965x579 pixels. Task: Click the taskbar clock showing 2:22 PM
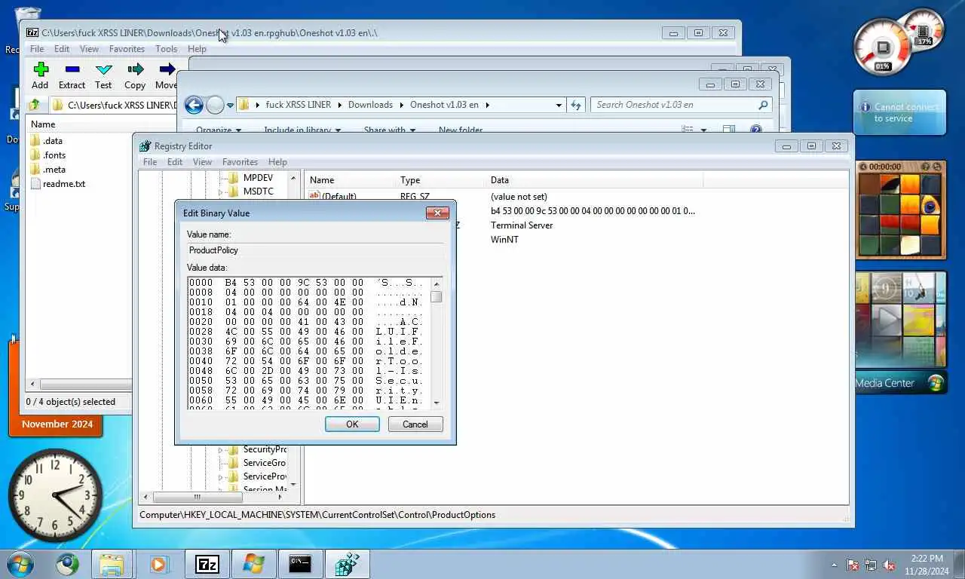(x=926, y=565)
